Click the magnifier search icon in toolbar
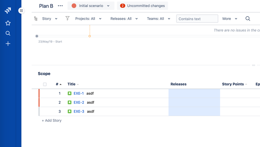Image resolution: width=260 pixels, height=147 pixels. coord(248,19)
